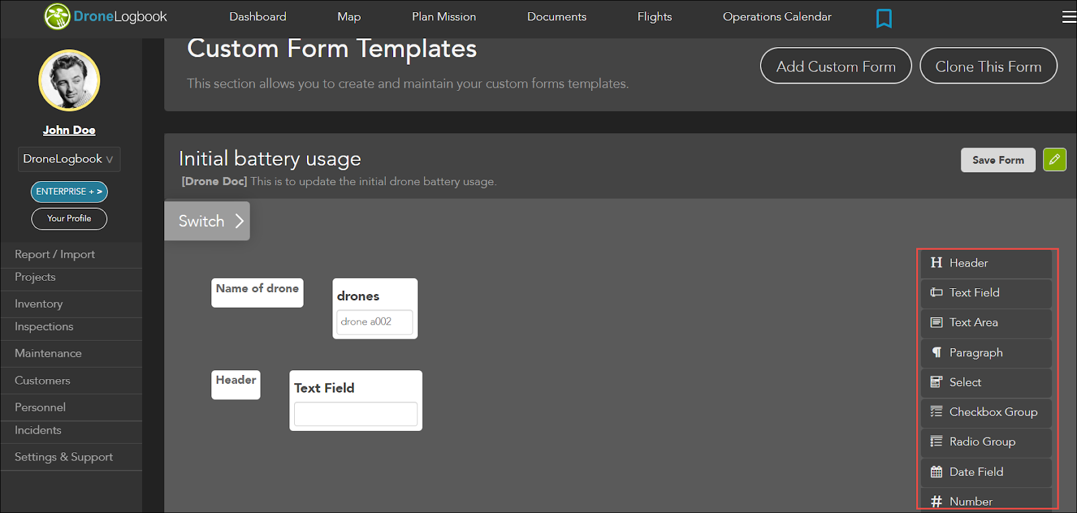Click the Radio Group icon
Viewport: 1077px width, 513px height.
[x=936, y=442]
